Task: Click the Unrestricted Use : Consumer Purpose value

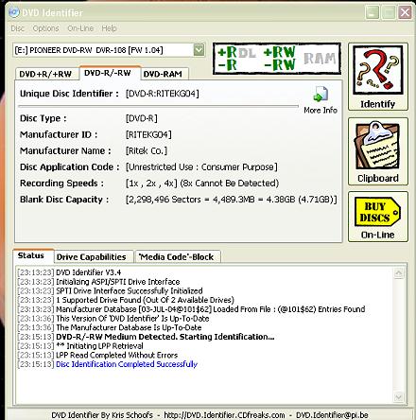Action: coord(201,166)
